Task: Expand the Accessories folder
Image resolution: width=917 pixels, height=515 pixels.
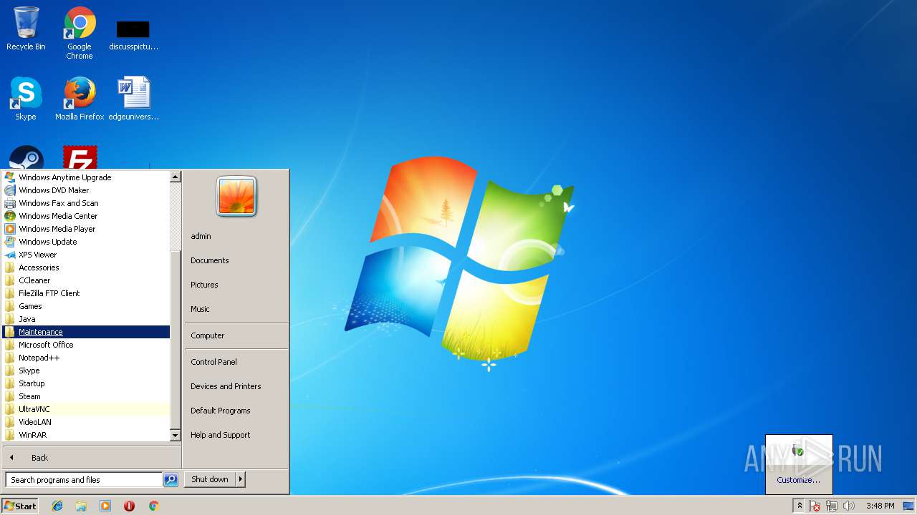Action: click(86, 268)
